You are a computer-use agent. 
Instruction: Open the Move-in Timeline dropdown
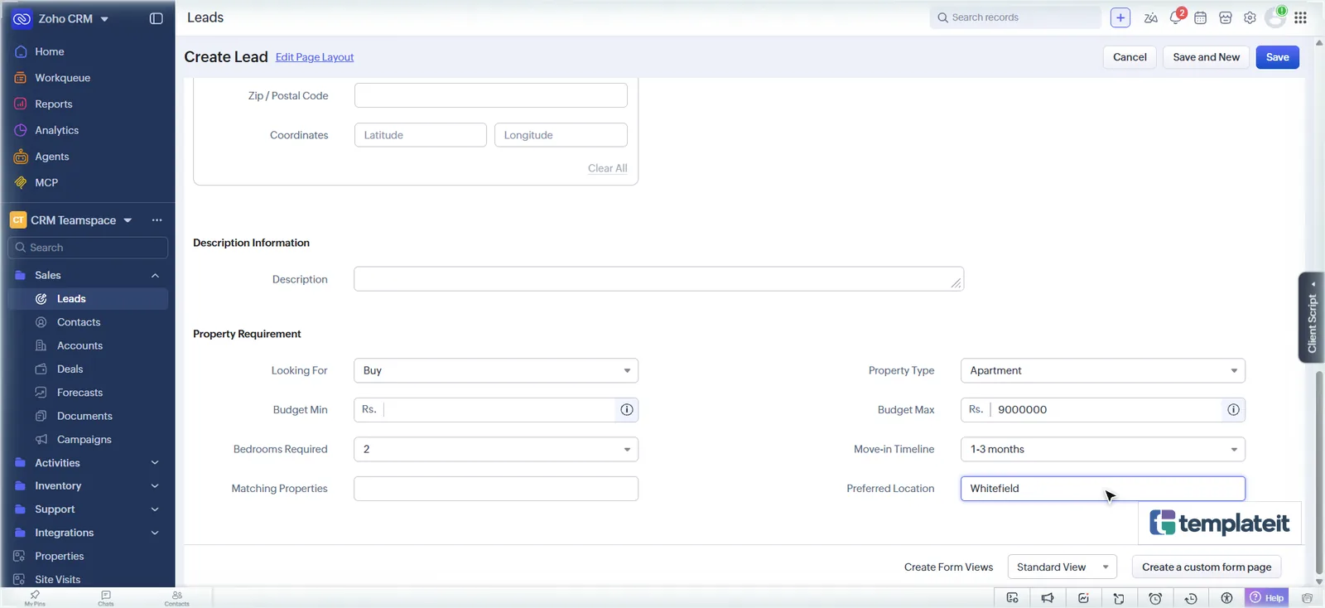point(1102,449)
